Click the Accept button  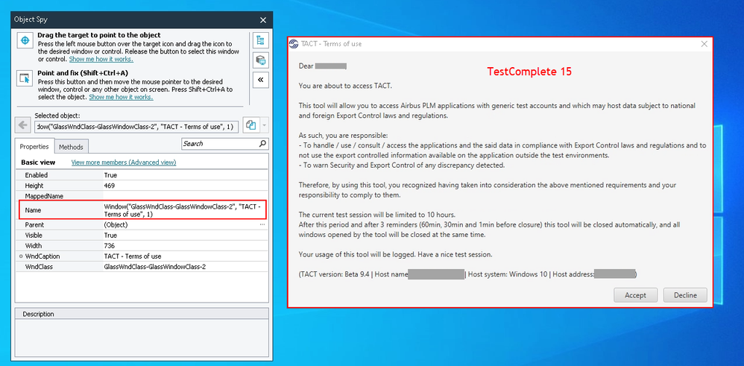(635, 294)
